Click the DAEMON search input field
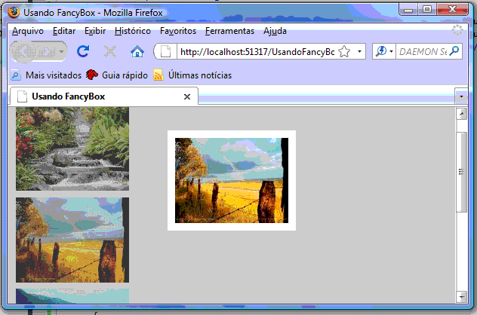Viewport: 477px width, 315px height. click(x=423, y=52)
